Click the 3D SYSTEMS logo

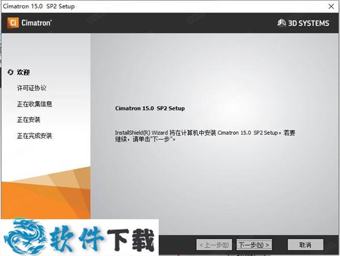(303, 23)
